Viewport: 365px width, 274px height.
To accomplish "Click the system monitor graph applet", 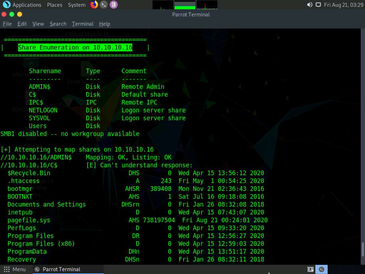I will pyautogui.click(x=185, y=5).
